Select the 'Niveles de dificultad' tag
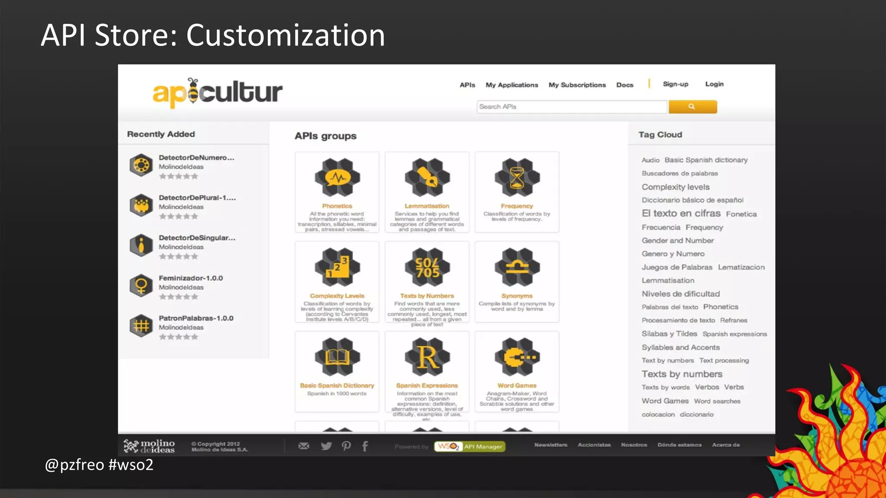This screenshot has height=498, width=886. tap(681, 294)
